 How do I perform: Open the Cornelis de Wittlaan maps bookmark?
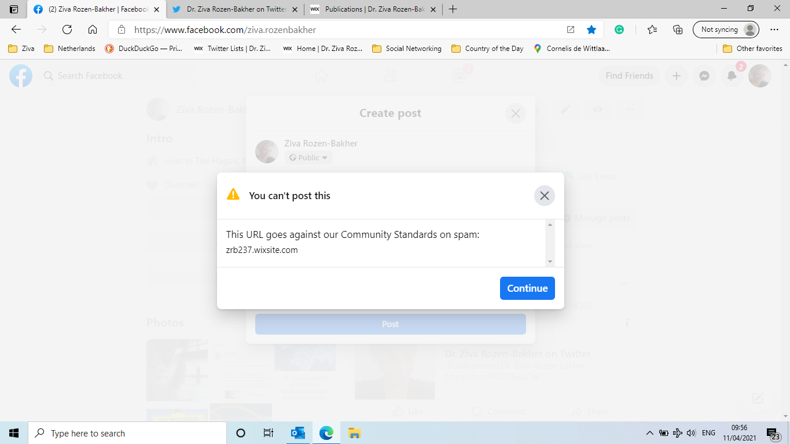point(572,49)
